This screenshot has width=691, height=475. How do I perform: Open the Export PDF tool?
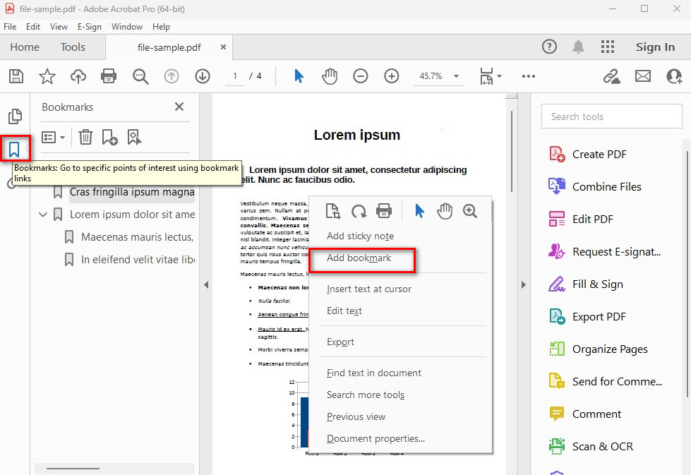coord(599,317)
